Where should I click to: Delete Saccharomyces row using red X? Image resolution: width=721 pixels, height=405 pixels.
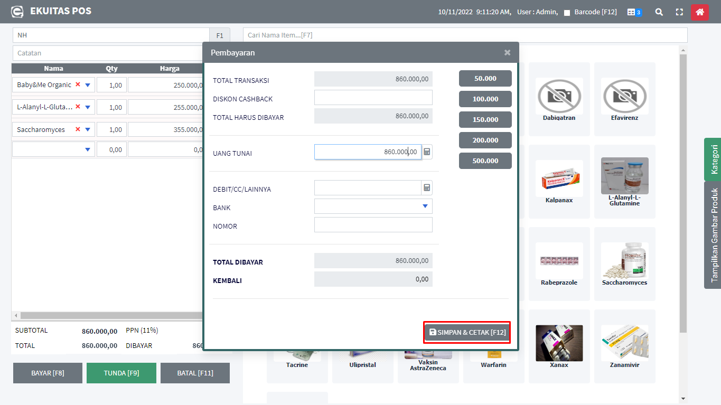click(x=78, y=129)
